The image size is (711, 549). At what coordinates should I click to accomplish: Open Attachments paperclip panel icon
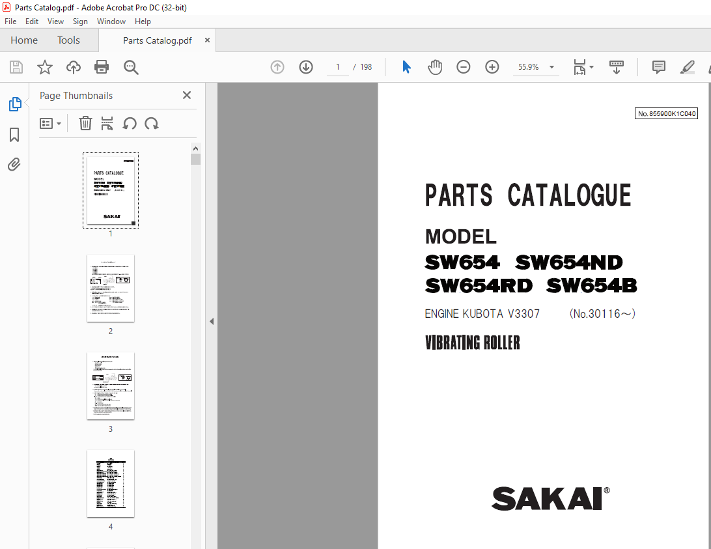14,164
